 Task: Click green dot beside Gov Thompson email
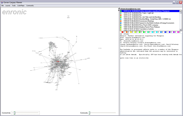121,11
